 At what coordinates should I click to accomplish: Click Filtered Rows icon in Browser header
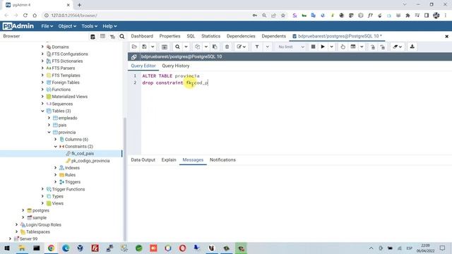112,37
